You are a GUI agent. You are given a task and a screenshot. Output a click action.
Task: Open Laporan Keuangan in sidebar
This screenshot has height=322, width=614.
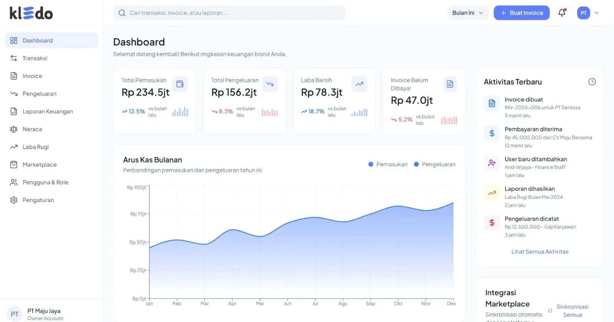(x=51, y=111)
